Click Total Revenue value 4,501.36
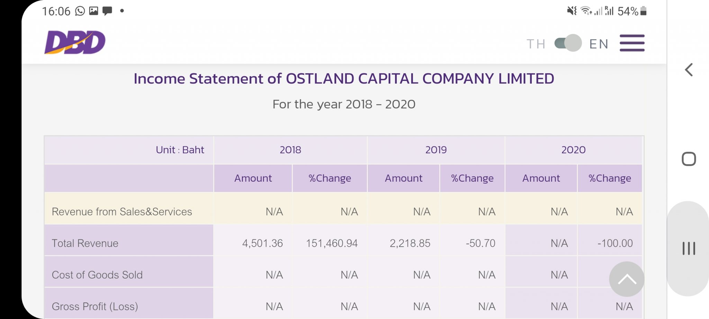709x319 pixels. [x=262, y=243]
